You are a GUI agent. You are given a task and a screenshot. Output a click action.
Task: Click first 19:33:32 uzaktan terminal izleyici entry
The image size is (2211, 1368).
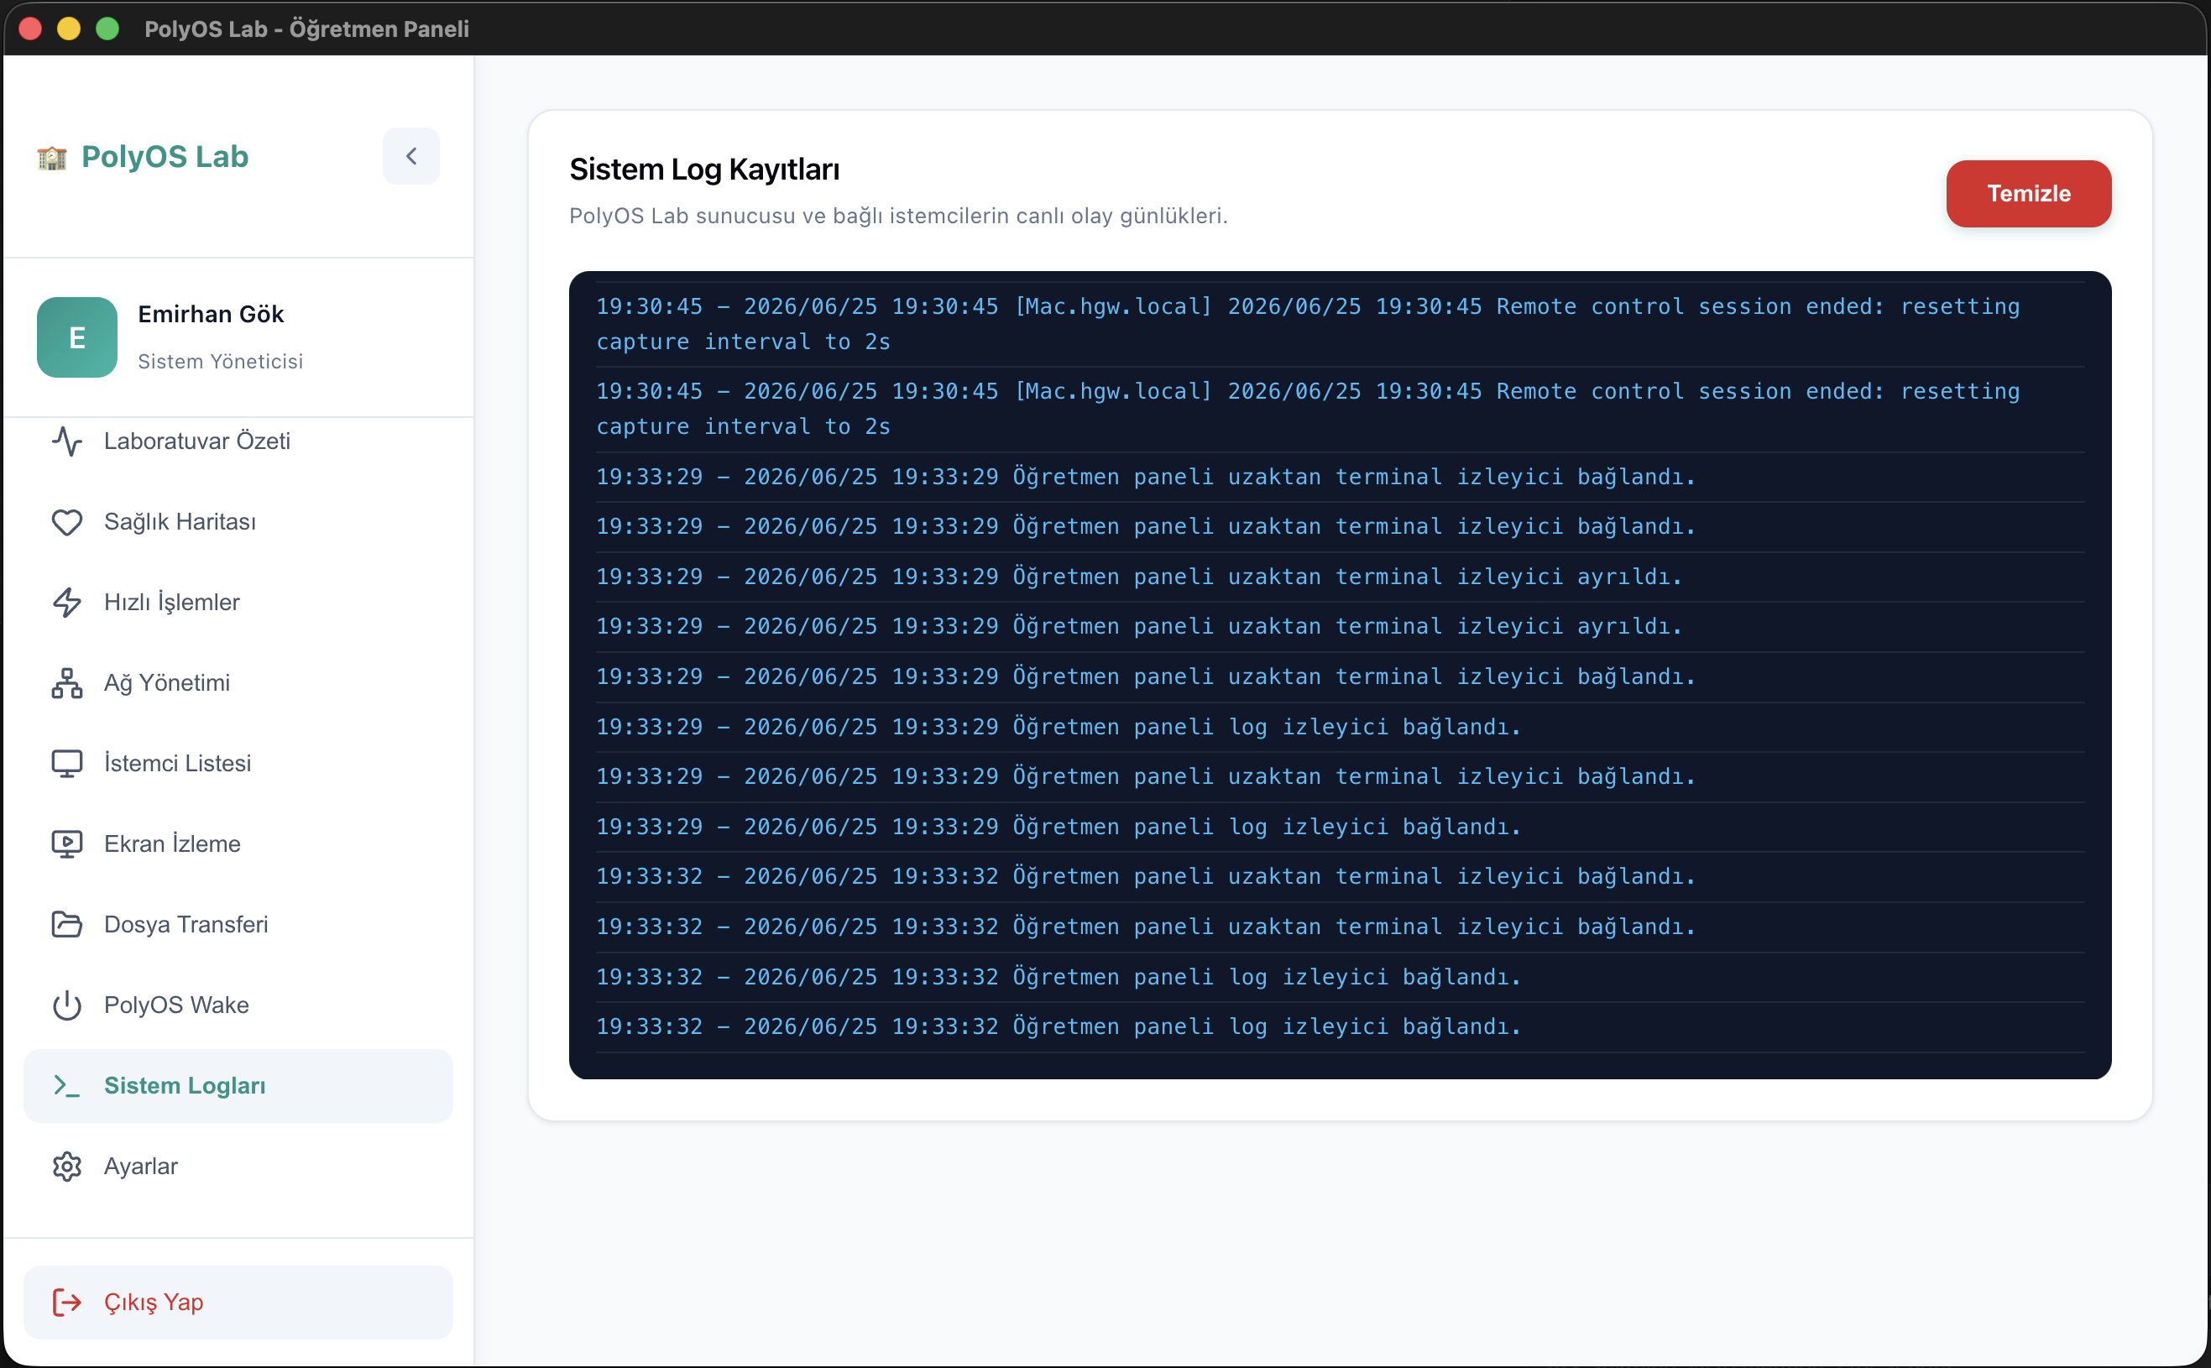click(x=1340, y=876)
